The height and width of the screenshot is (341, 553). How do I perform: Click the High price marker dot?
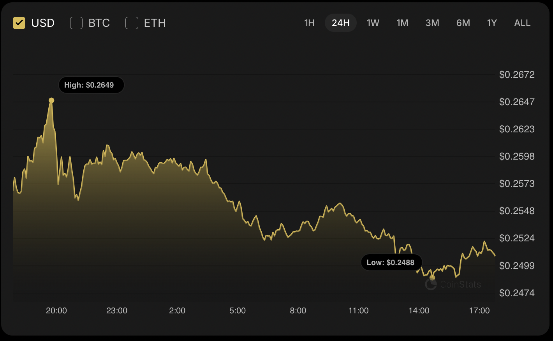click(51, 100)
